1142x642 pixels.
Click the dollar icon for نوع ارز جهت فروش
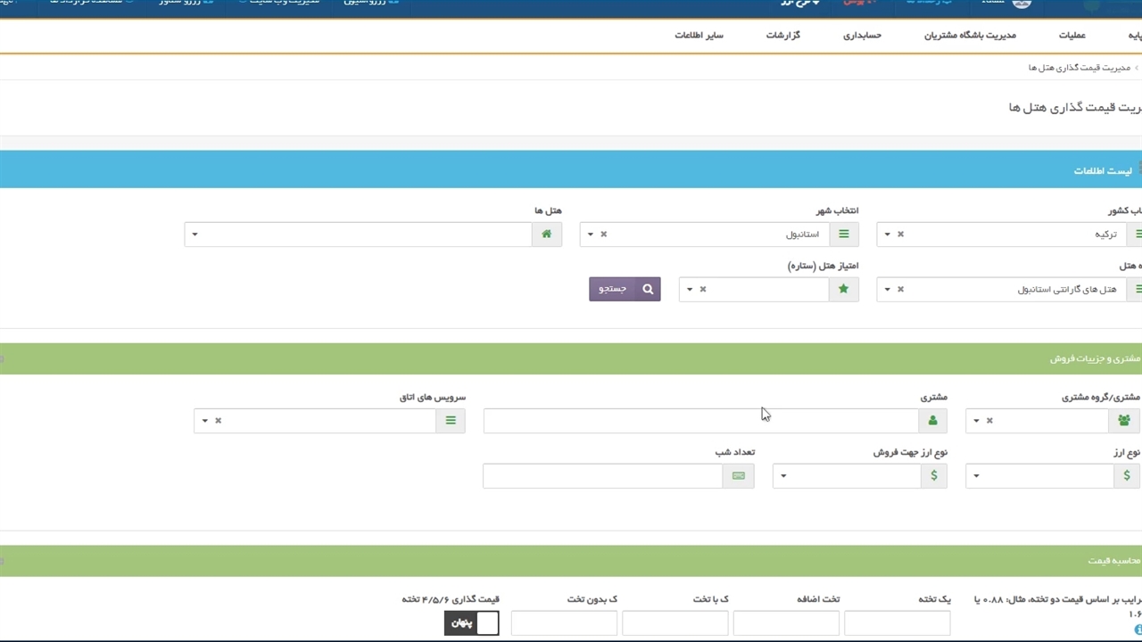(x=934, y=476)
